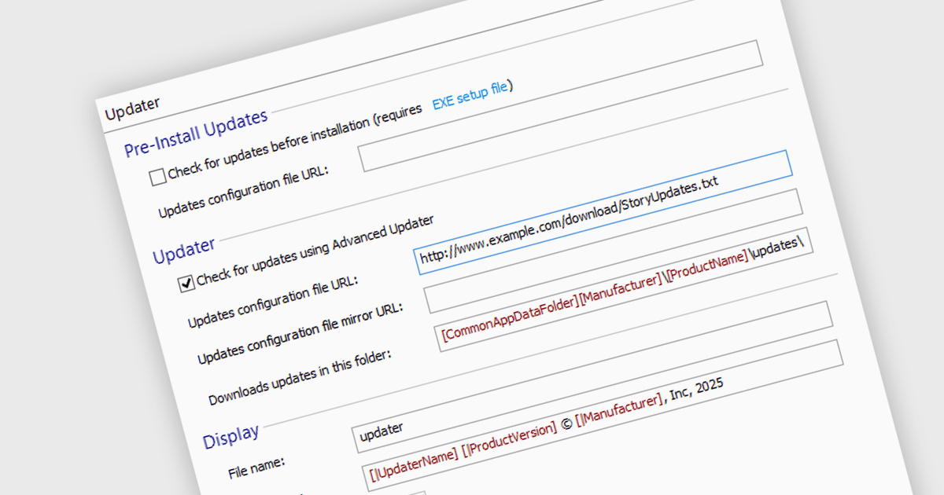The height and width of the screenshot is (495, 944).
Task: Enable Check for updates before installation checkbox
Action: point(158,178)
